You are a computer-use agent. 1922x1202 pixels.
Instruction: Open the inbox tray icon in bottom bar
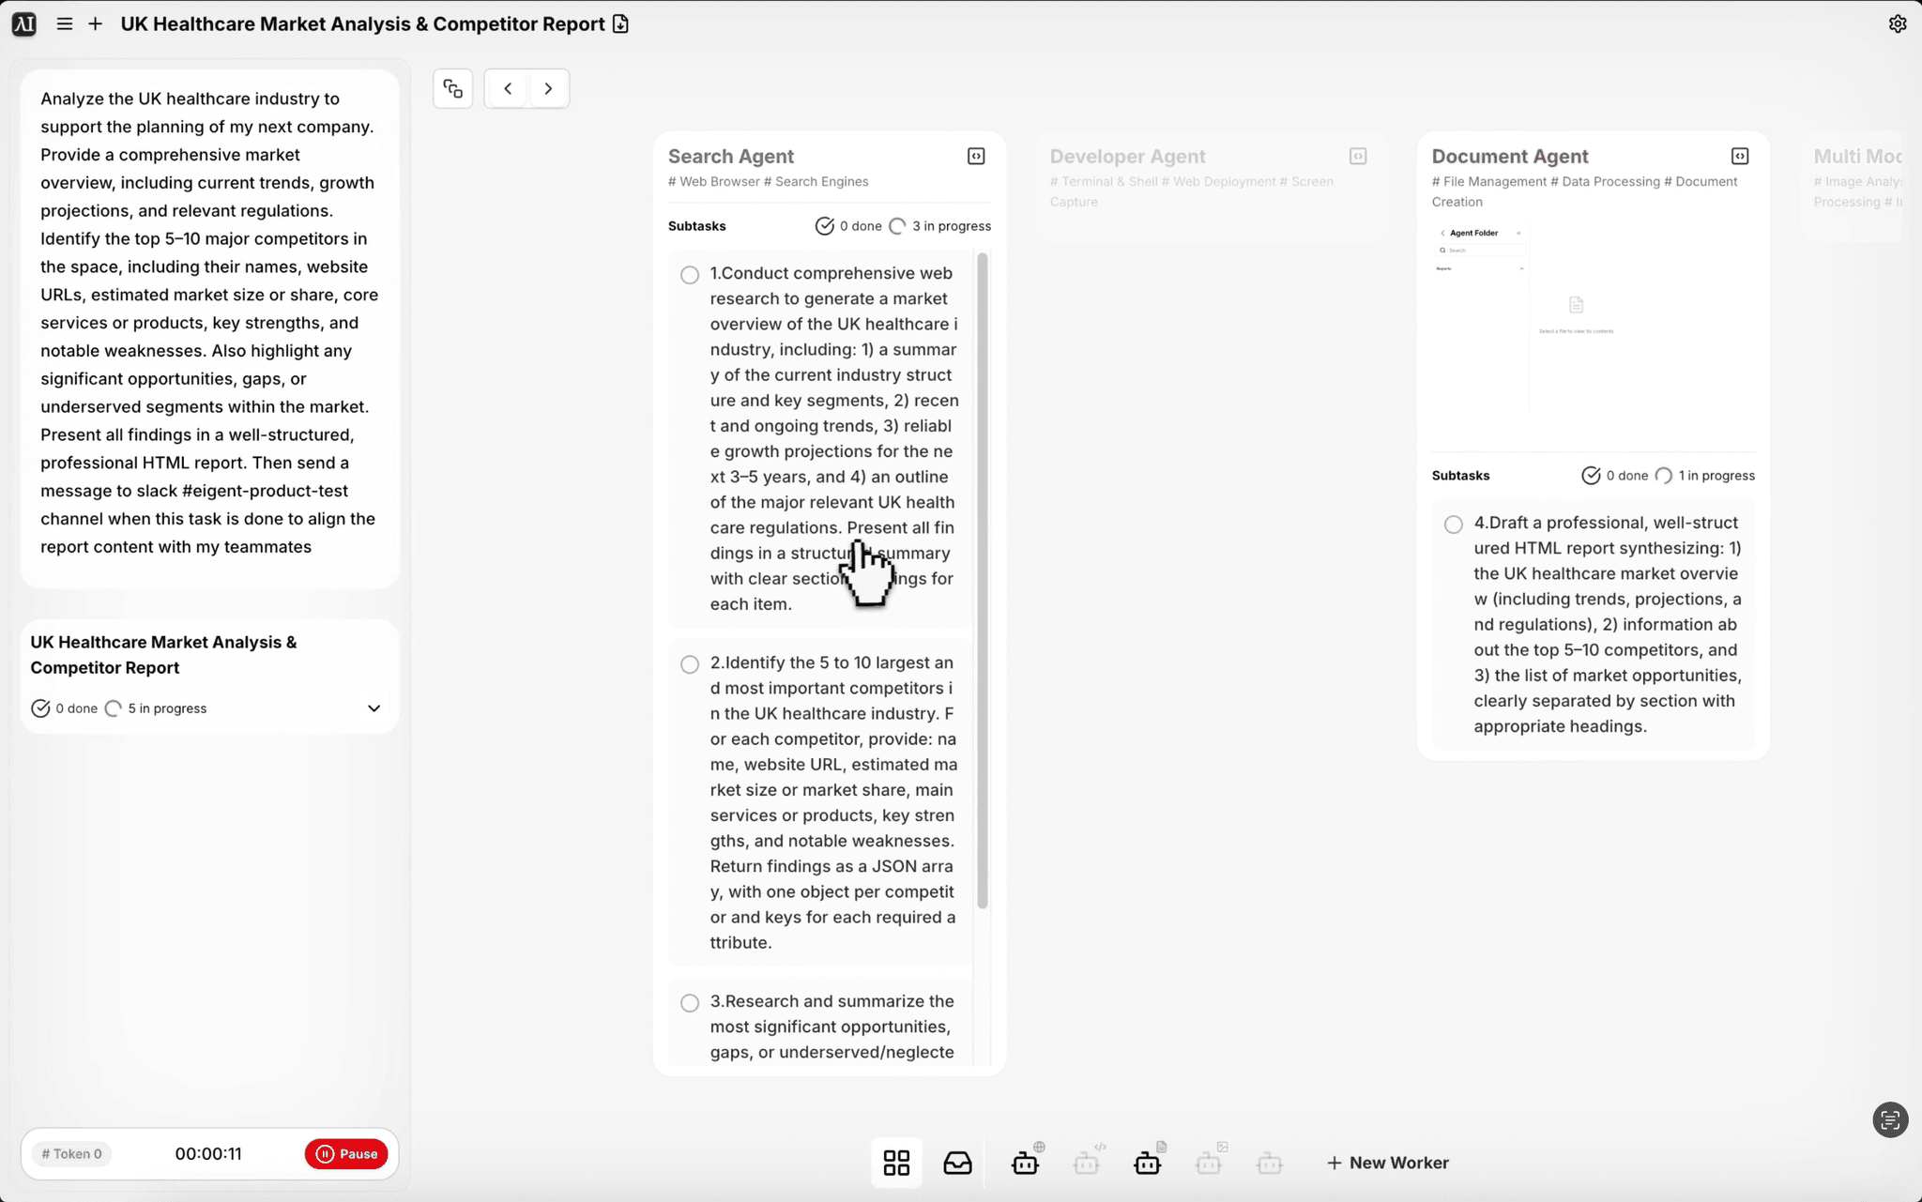click(x=957, y=1163)
